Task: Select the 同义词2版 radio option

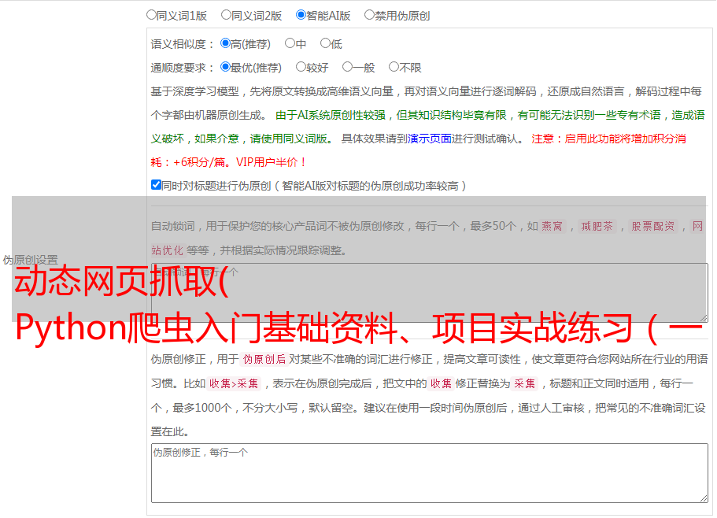Action: [226, 14]
